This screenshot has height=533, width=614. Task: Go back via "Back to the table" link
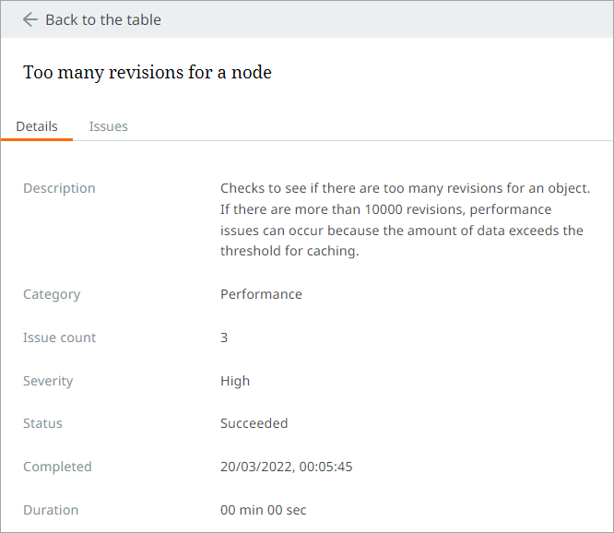tap(102, 19)
